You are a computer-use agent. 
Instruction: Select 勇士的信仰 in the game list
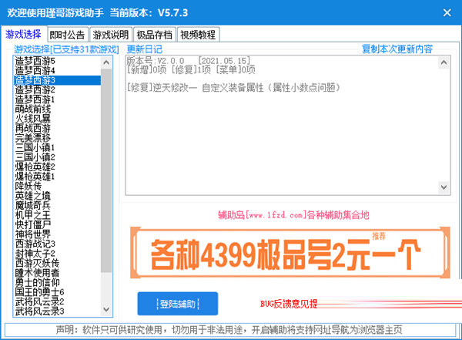[58, 282]
